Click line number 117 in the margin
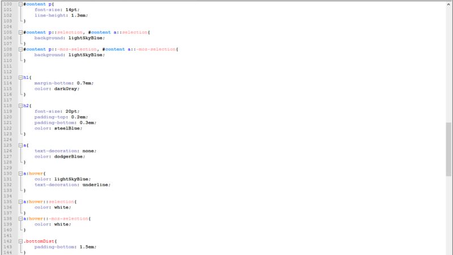Viewport: 453px width, 255px height. click(x=8, y=100)
